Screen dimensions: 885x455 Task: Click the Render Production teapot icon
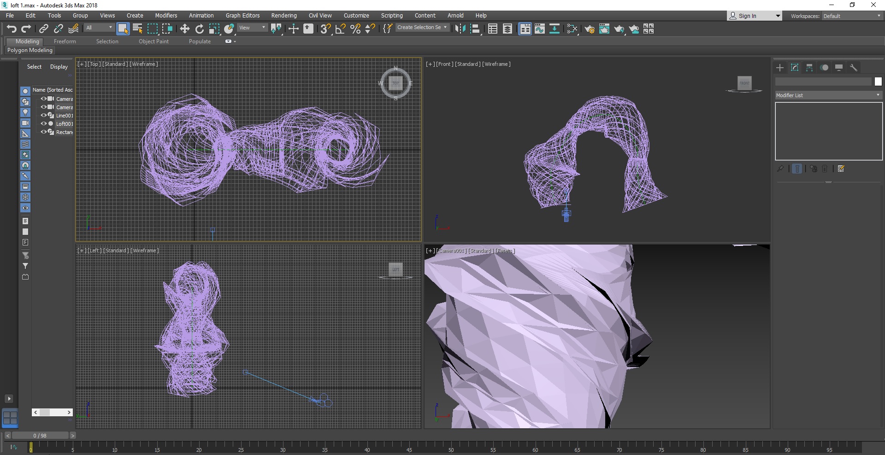(619, 29)
